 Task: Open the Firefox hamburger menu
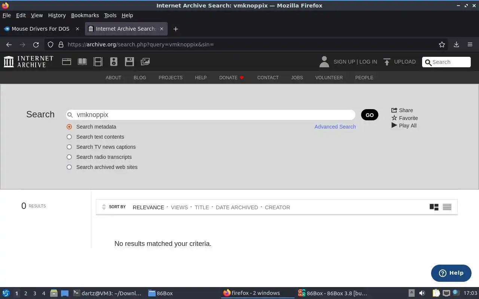pos(470,44)
